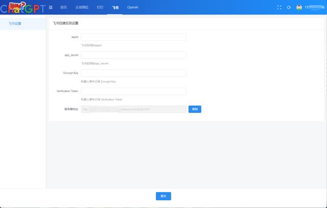Screen dimensions: 327x208
Task: Collapse the sidebar with the menu fold icon
Action: pyautogui.click(x=51, y=7)
